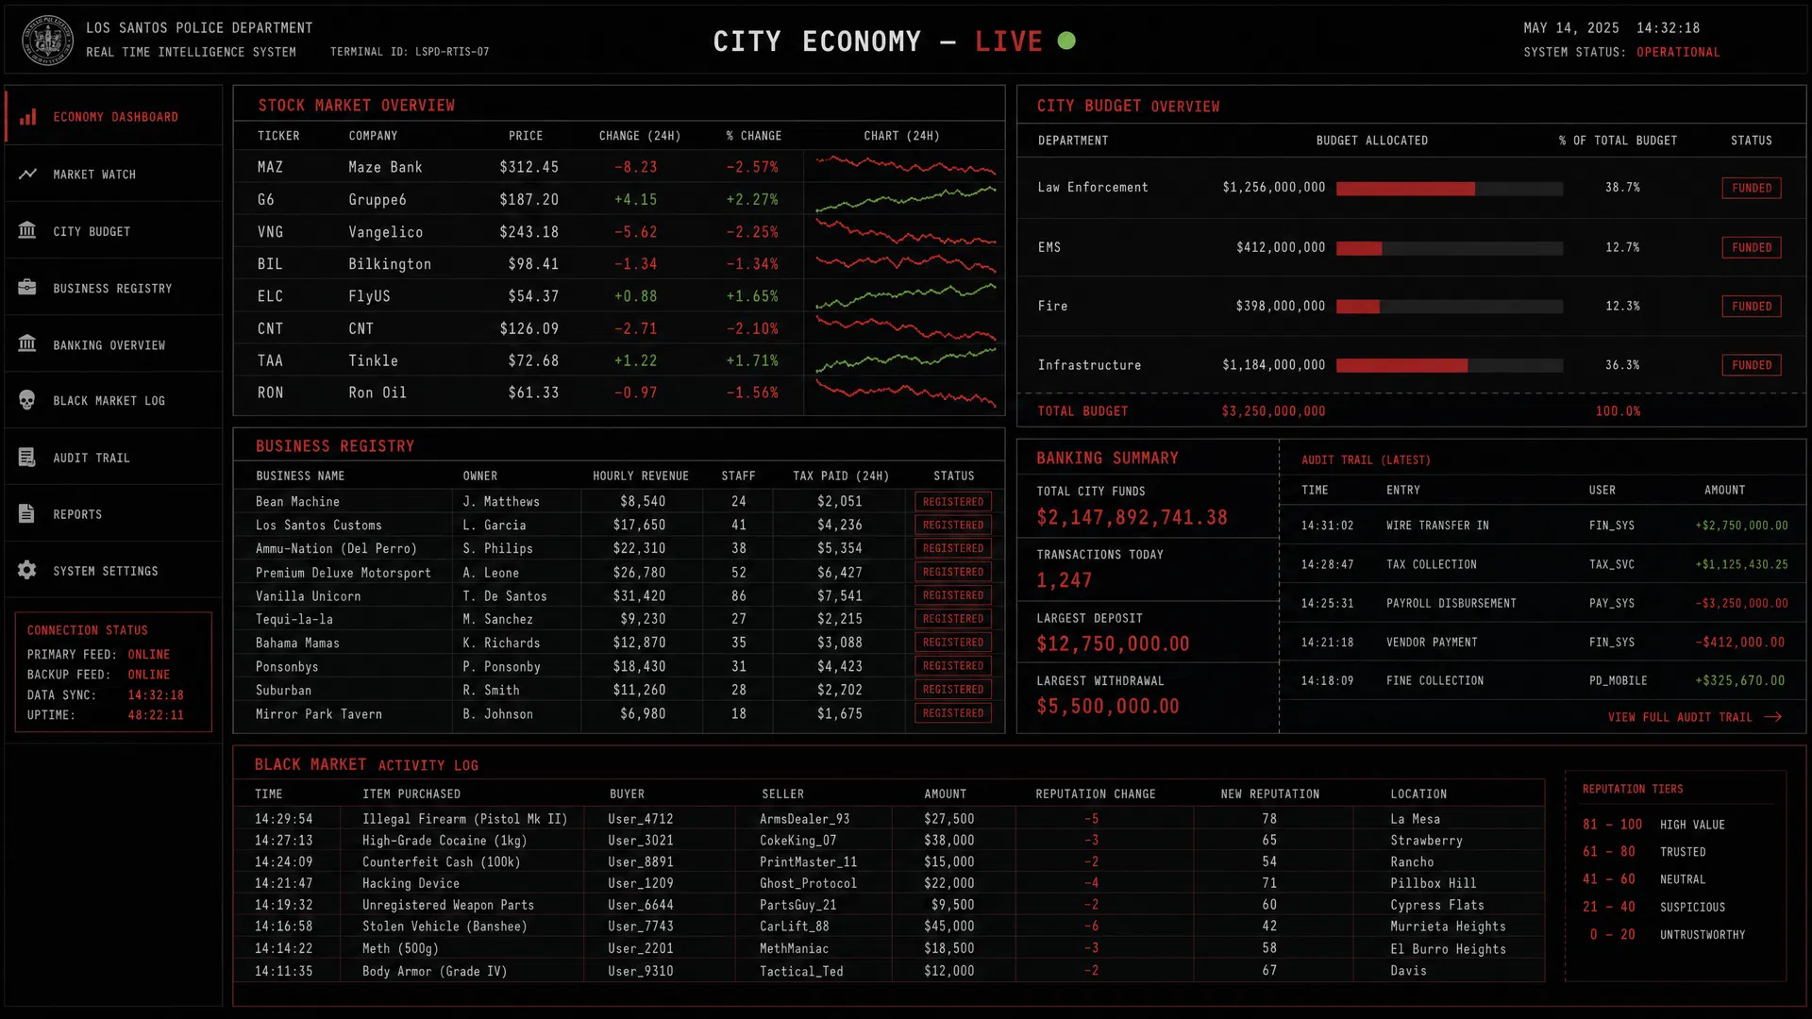Viewport: 1812px width, 1019px height.
Task: Click the REPUTATION CHANGE column header
Action: coord(1095,793)
